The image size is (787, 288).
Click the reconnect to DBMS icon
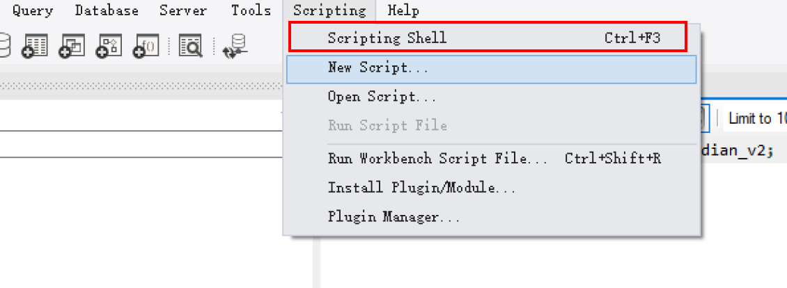233,45
